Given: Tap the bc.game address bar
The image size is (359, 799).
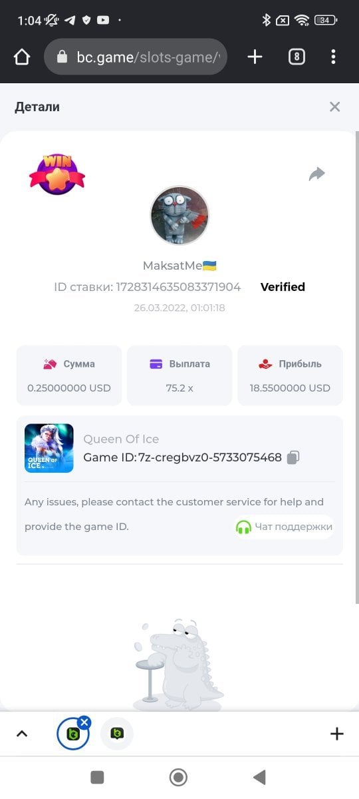Looking at the screenshot, I should click(136, 57).
